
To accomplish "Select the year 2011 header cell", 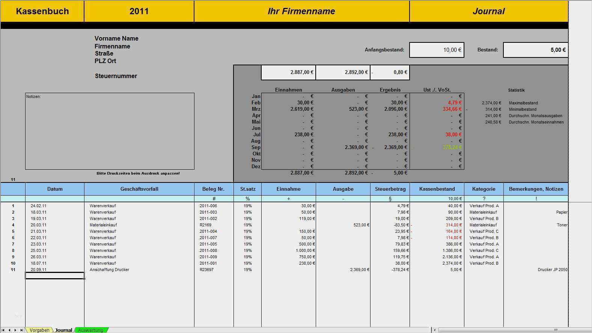I will coord(139,11).
